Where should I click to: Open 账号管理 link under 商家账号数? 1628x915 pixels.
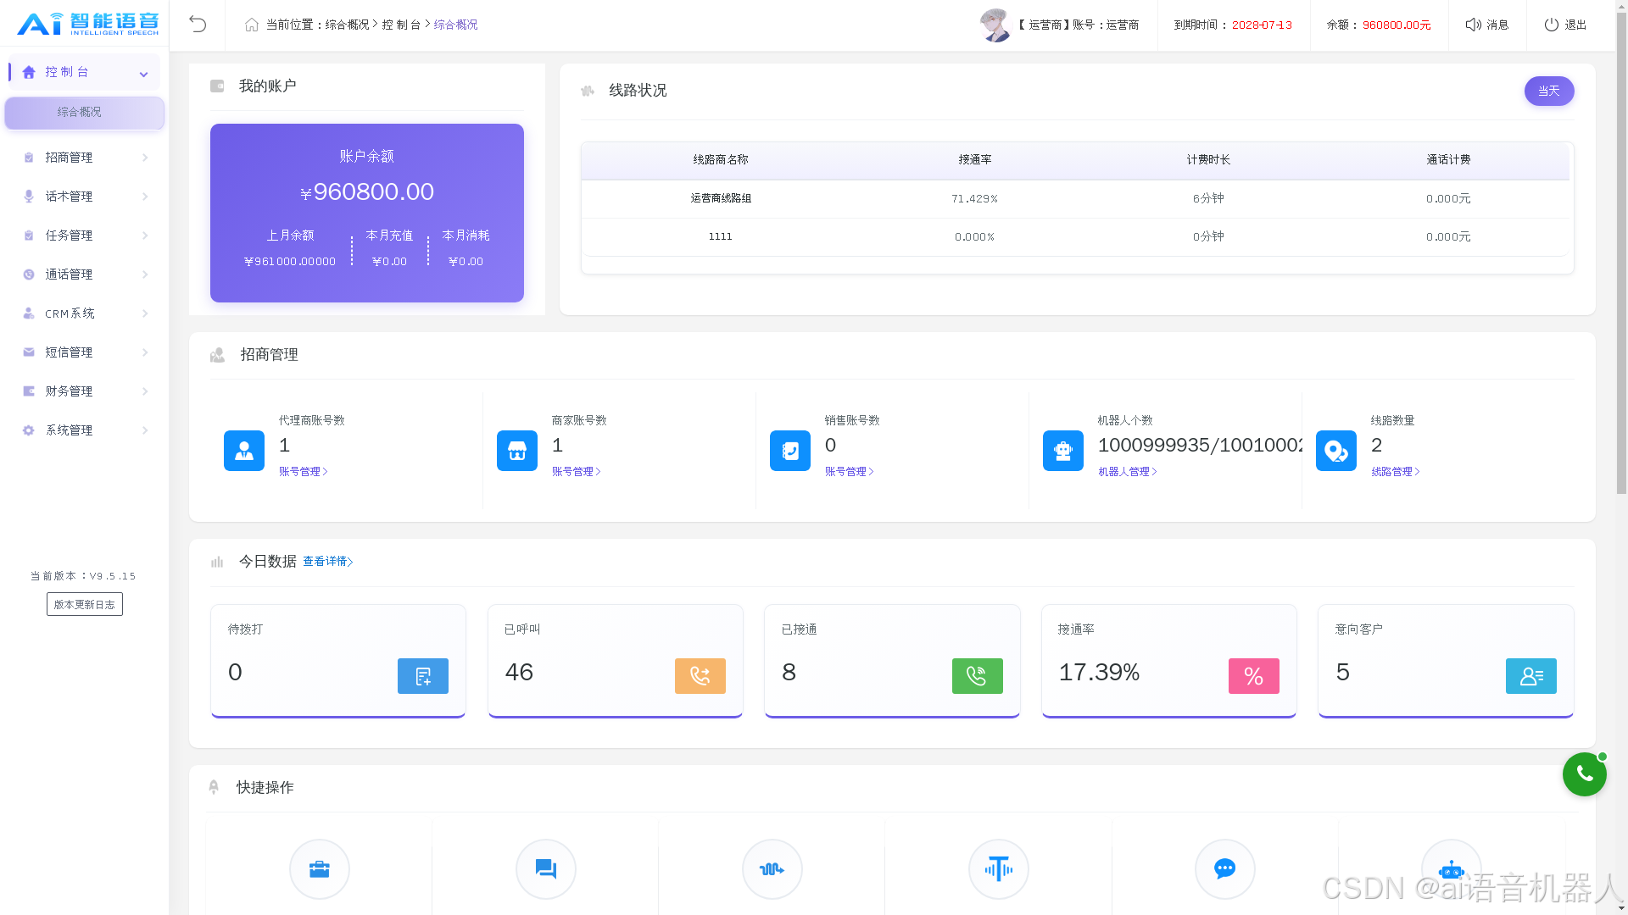click(577, 472)
